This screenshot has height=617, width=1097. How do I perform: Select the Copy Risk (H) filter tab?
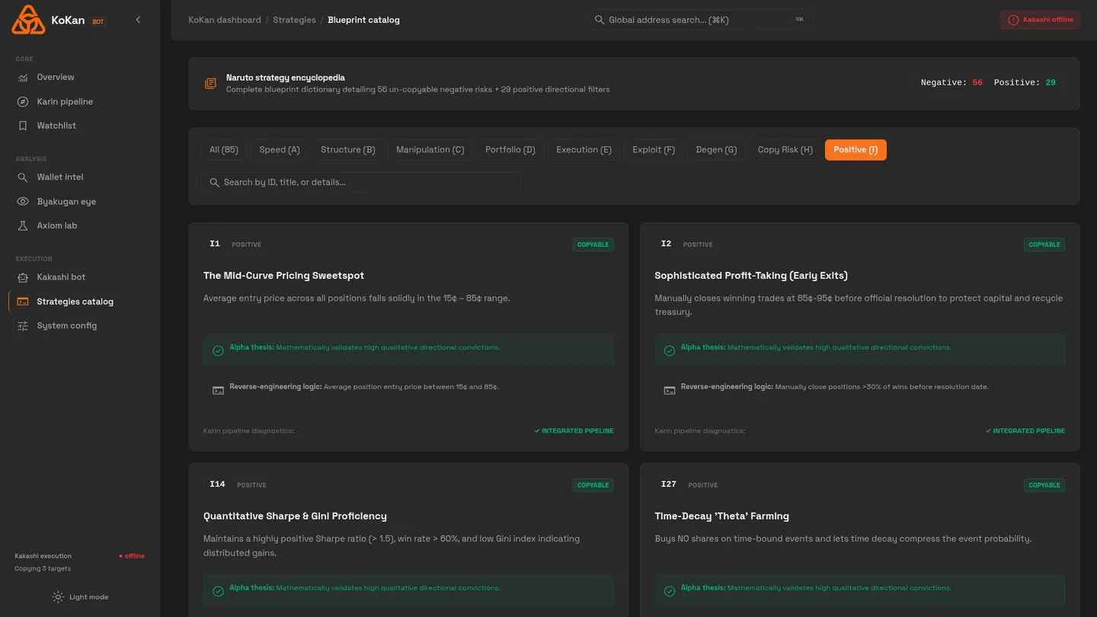(x=785, y=150)
